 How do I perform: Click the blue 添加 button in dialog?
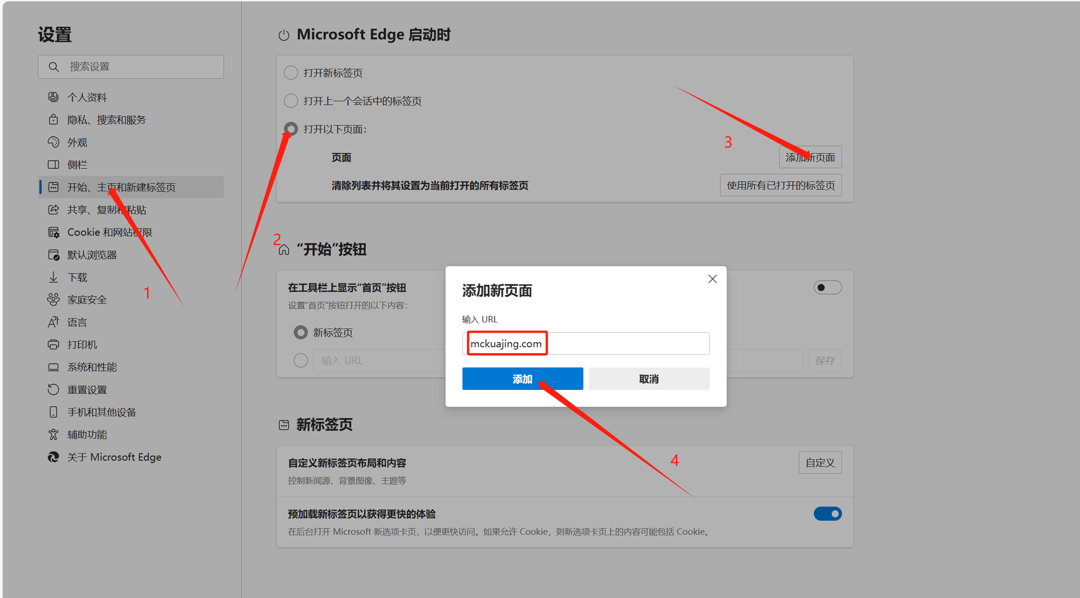click(x=523, y=379)
